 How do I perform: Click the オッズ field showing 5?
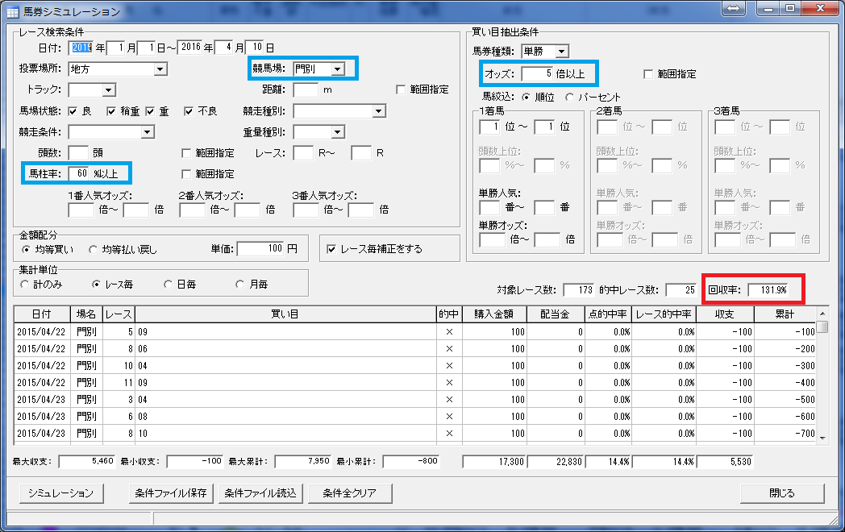click(x=537, y=74)
